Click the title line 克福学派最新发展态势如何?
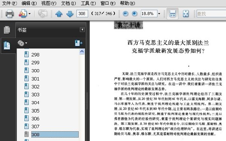Image resolution: width=226 pixels, height=141 pixels. click(x=168, y=51)
